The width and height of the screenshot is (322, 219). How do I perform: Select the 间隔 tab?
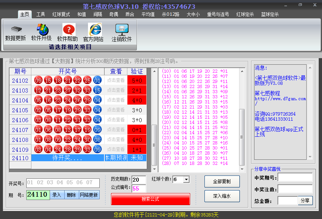pyautogui.click(x=98, y=14)
